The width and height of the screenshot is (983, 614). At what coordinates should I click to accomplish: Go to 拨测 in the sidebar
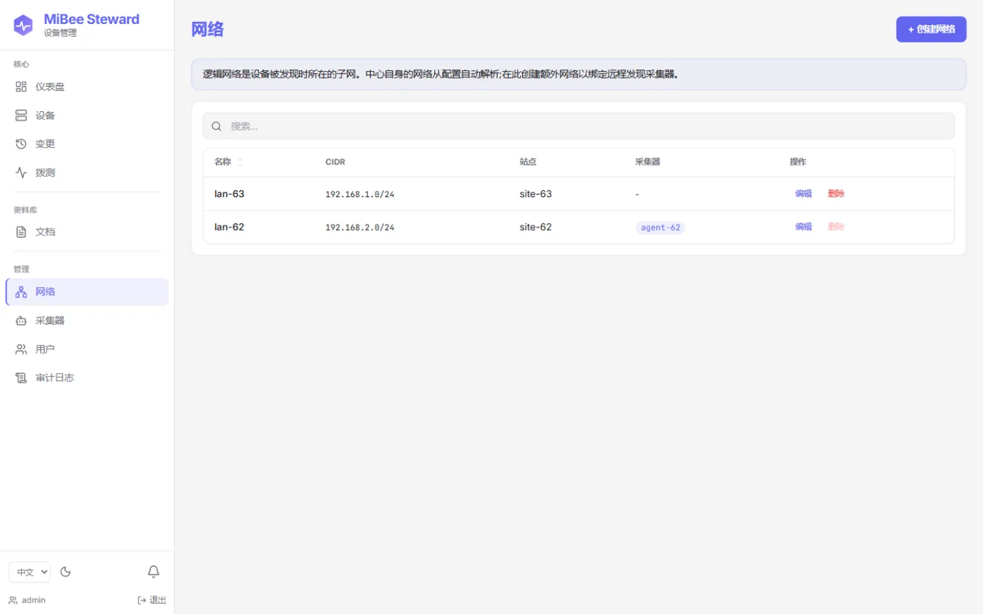(87, 173)
